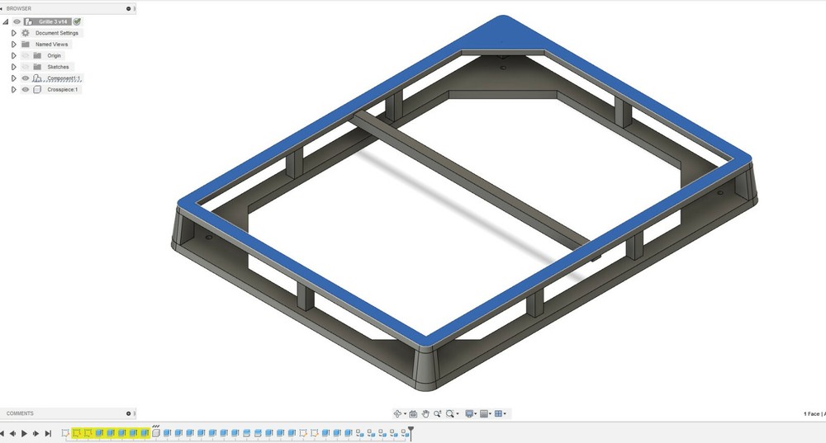The width and height of the screenshot is (826, 443).
Task: Open the Zoom Window options dropdown arrow
Action: tap(458, 413)
